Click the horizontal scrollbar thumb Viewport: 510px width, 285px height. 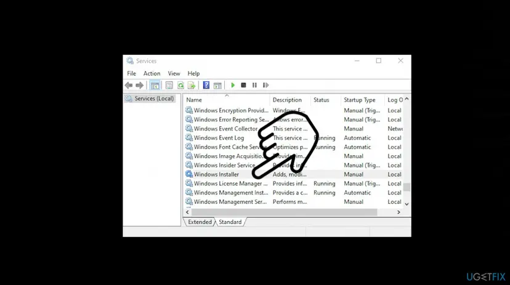(285, 212)
